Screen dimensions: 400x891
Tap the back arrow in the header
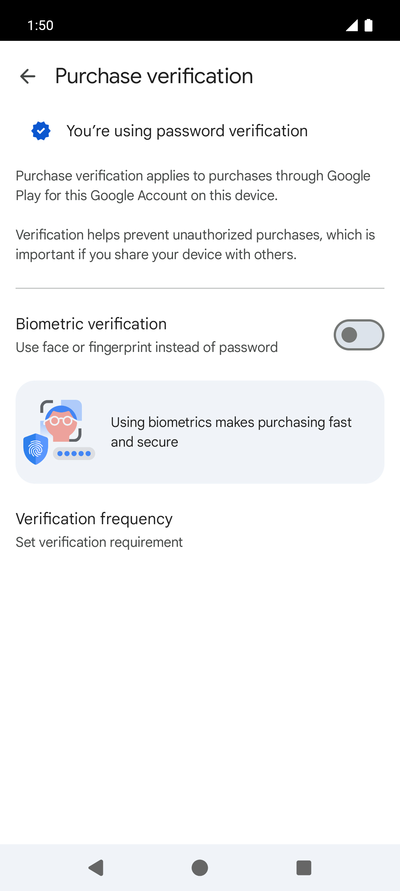[28, 76]
